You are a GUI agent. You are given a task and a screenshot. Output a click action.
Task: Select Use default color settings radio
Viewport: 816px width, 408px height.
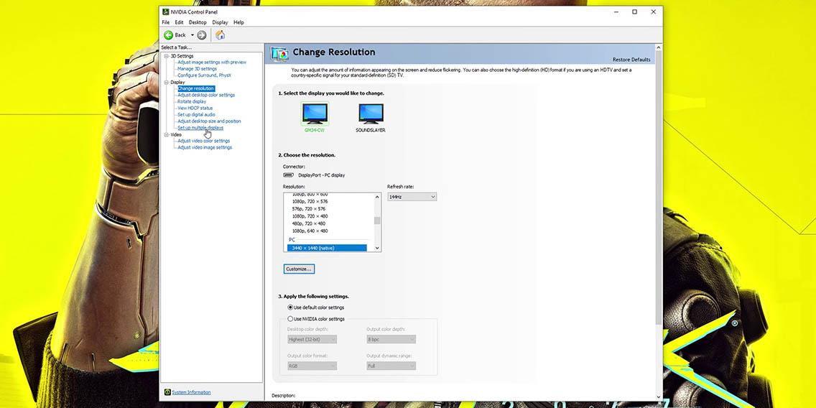pyautogui.click(x=290, y=307)
